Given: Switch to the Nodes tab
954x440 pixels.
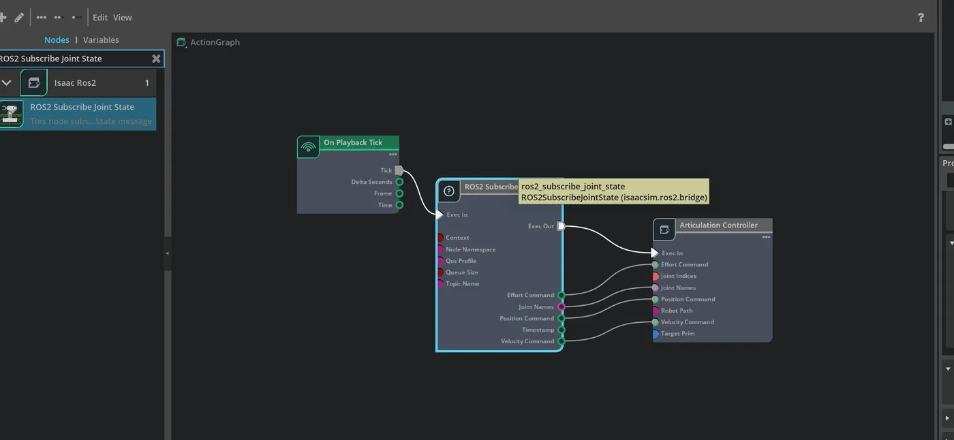Looking at the screenshot, I should tap(57, 40).
